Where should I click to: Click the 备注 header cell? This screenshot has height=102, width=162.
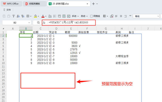[135, 32]
